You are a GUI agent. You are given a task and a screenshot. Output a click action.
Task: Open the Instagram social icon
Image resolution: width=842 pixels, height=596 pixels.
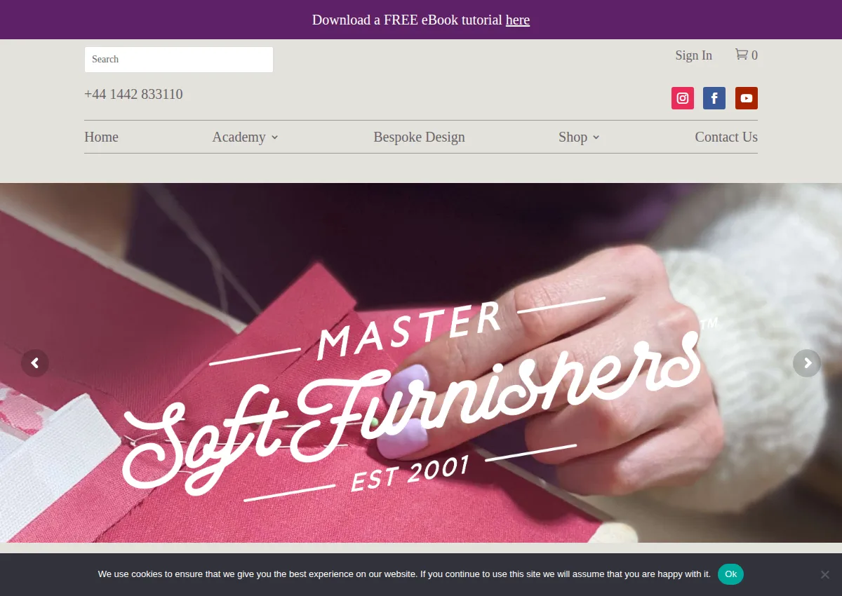click(683, 98)
